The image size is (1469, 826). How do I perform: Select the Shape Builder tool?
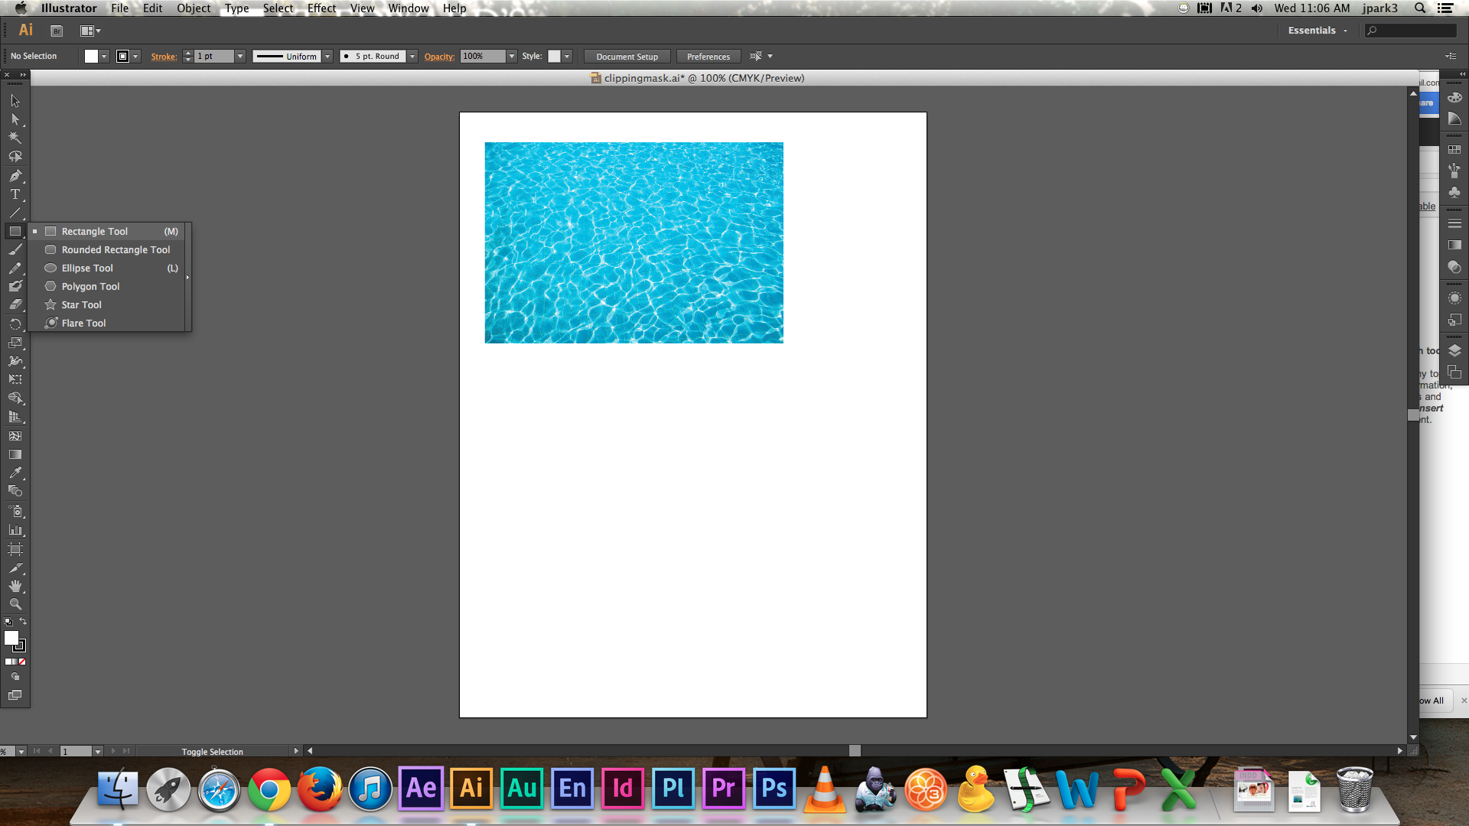15,398
